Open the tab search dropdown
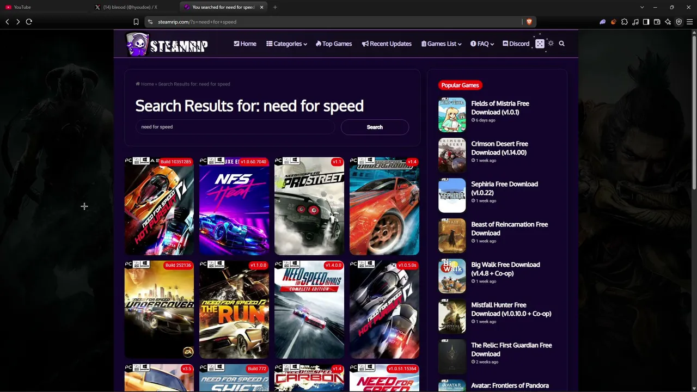This screenshot has height=392, width=697. coord(642,7)
